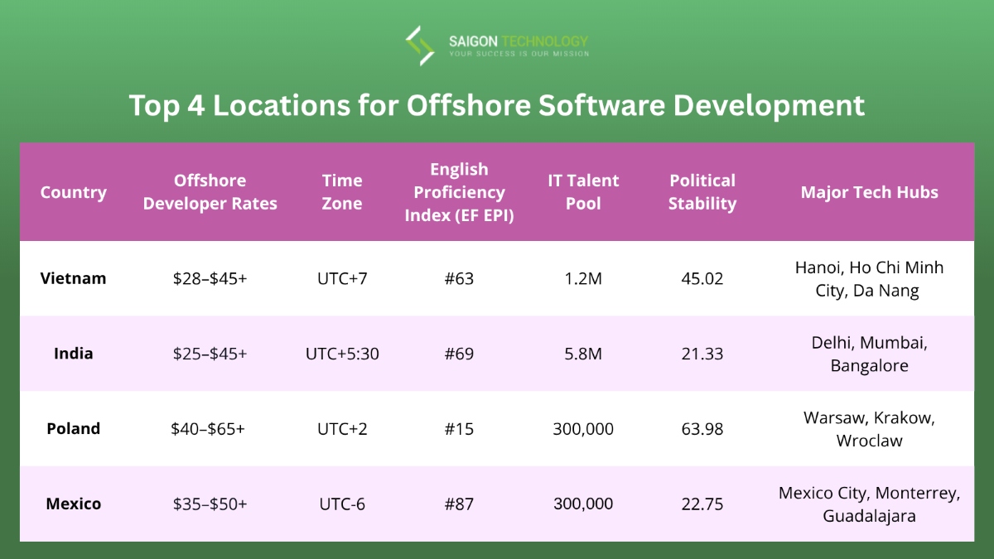Image resolution: width=994 pixels, height=559 pixels.
Task: Select the 'IT Talent Pool' column header
Action: point(583,192)
